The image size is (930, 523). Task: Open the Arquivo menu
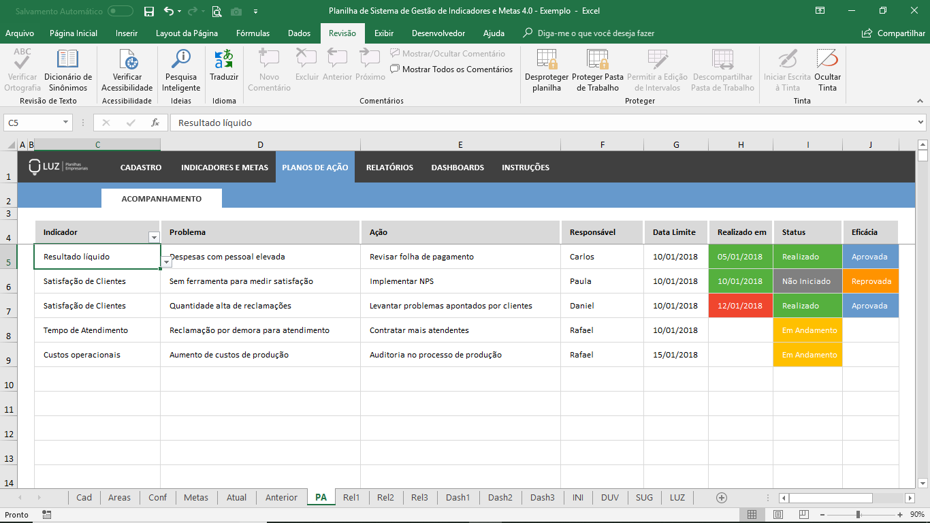pos(20,33)
